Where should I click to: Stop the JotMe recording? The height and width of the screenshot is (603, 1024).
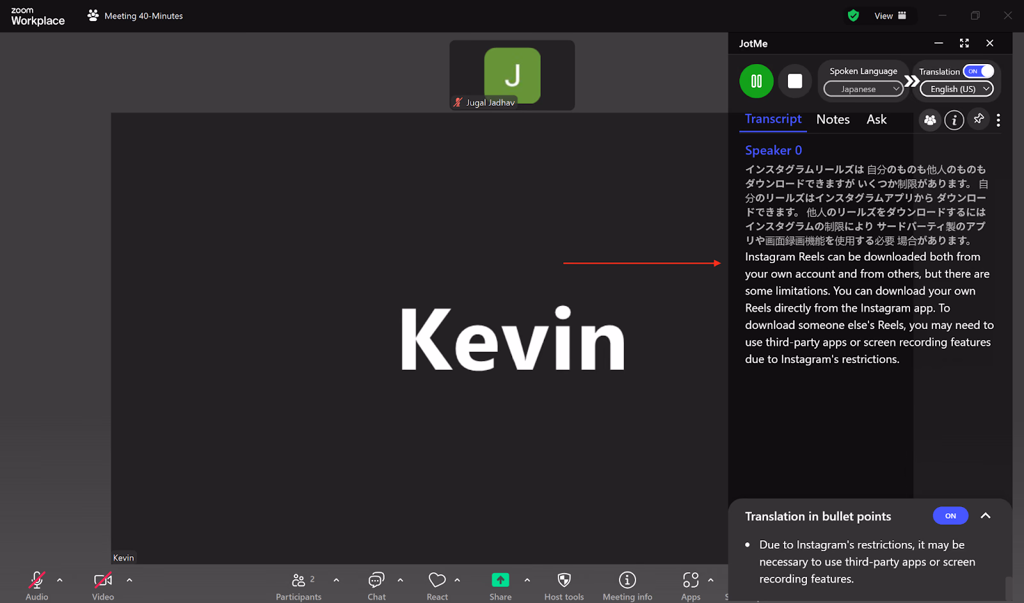coord(795,81)
